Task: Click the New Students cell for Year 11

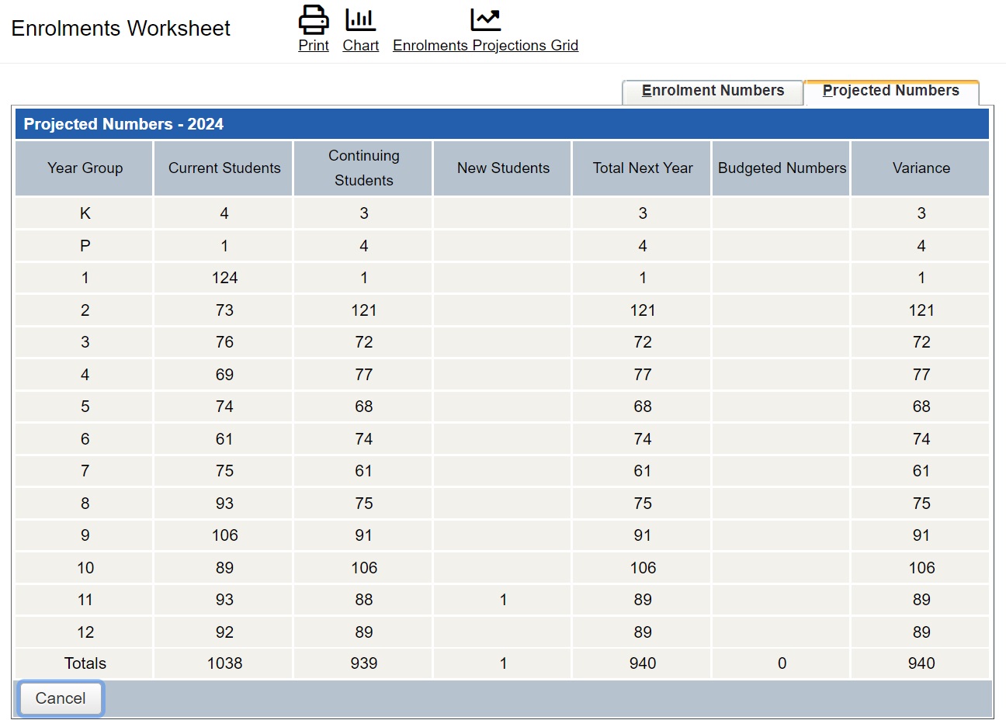Action: pos(503,600)
